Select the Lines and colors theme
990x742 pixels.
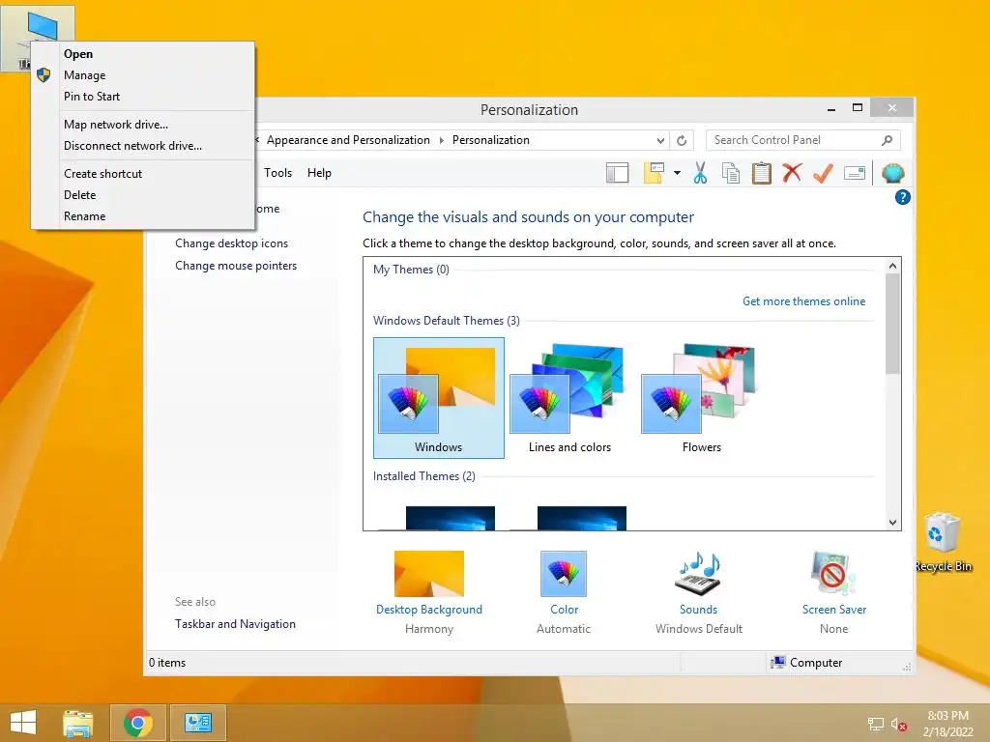[x=569, y=397]
